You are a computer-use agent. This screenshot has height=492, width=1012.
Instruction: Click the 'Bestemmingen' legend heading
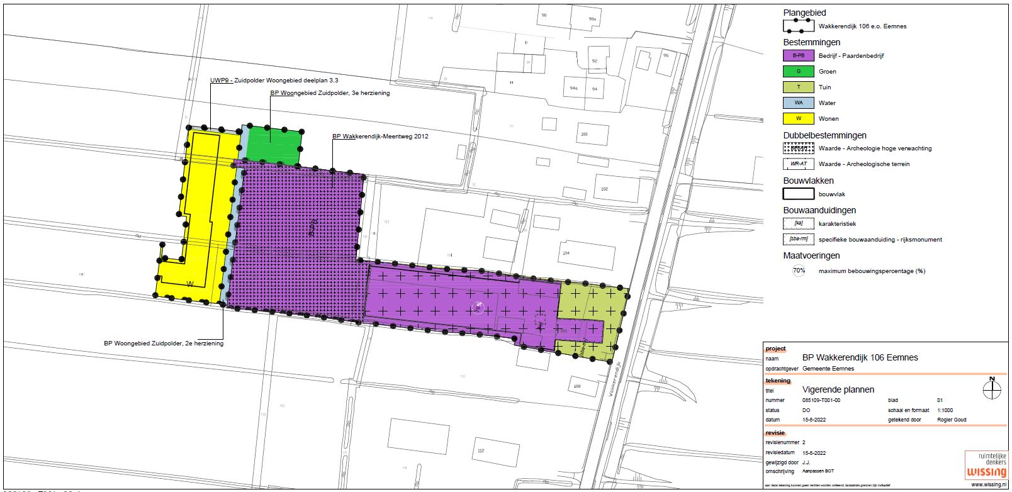811,42
